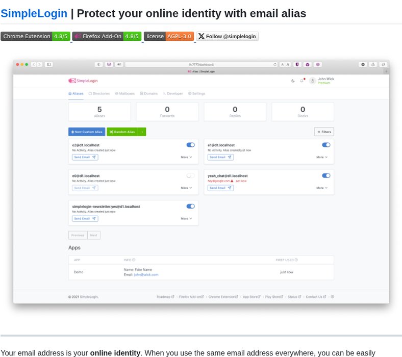Expand More options for e1@d1.localhost

(322, 157)
